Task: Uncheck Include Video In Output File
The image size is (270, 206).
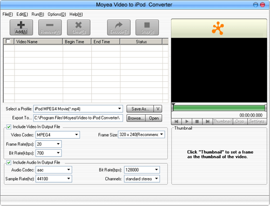Action: coord(9,127)
